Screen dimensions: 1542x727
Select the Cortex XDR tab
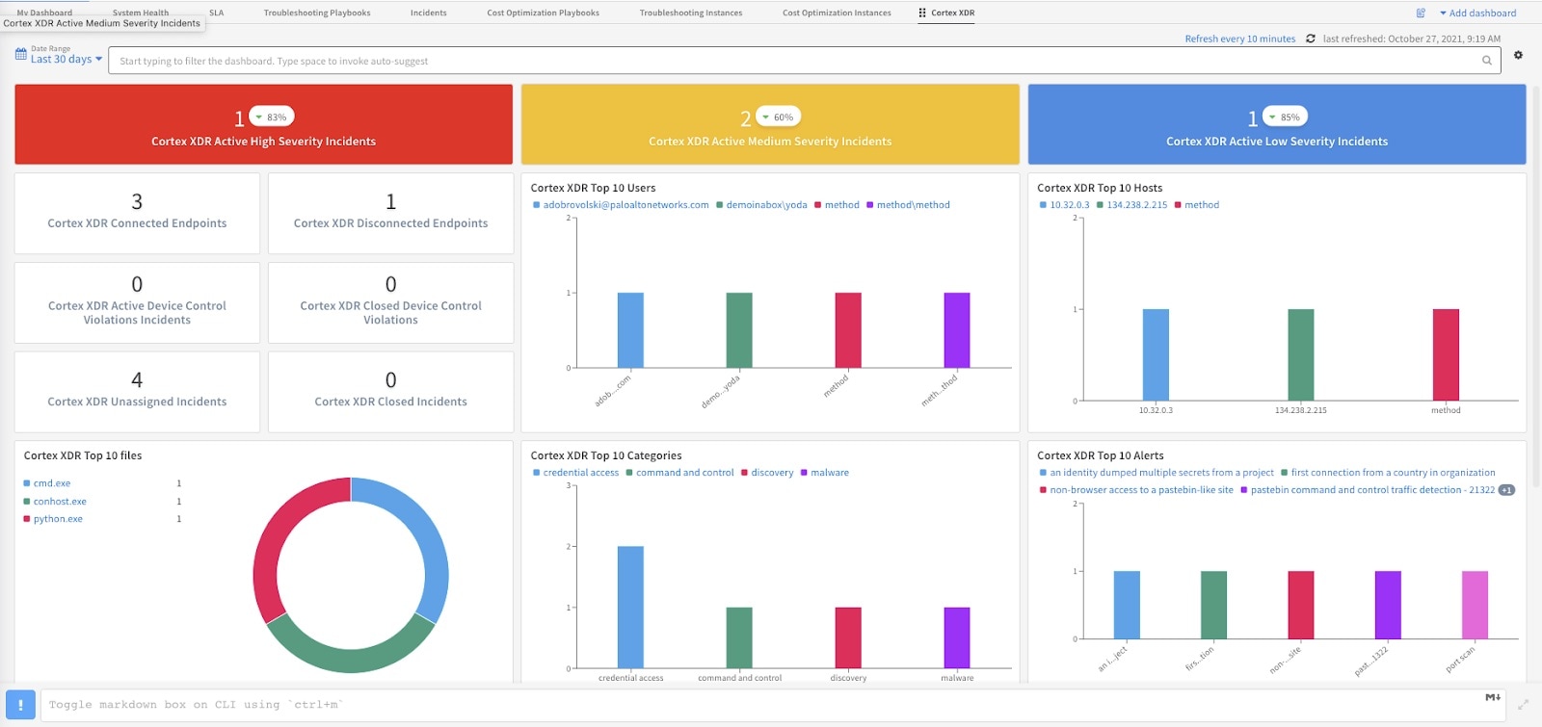(x=952, y=13)
